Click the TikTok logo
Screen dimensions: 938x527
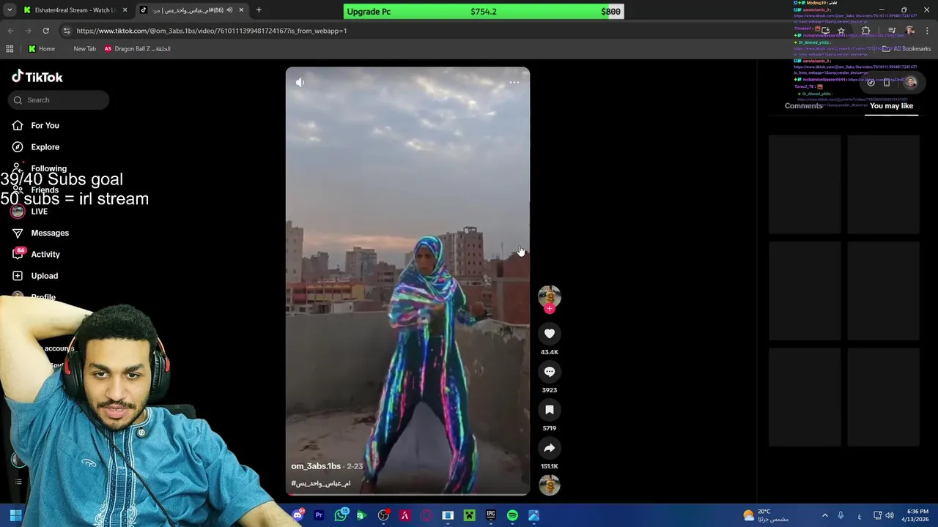pos(37,77)
